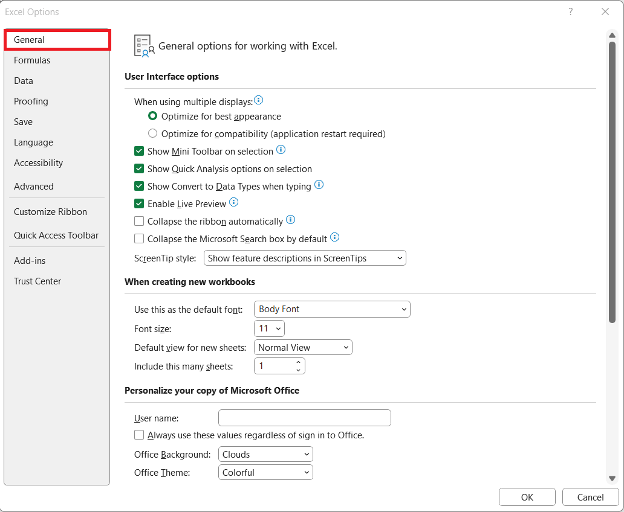The height and width of the screenshot is (512, 624).
Task: Close the Excel Options dialog
Action: (605, 12)
